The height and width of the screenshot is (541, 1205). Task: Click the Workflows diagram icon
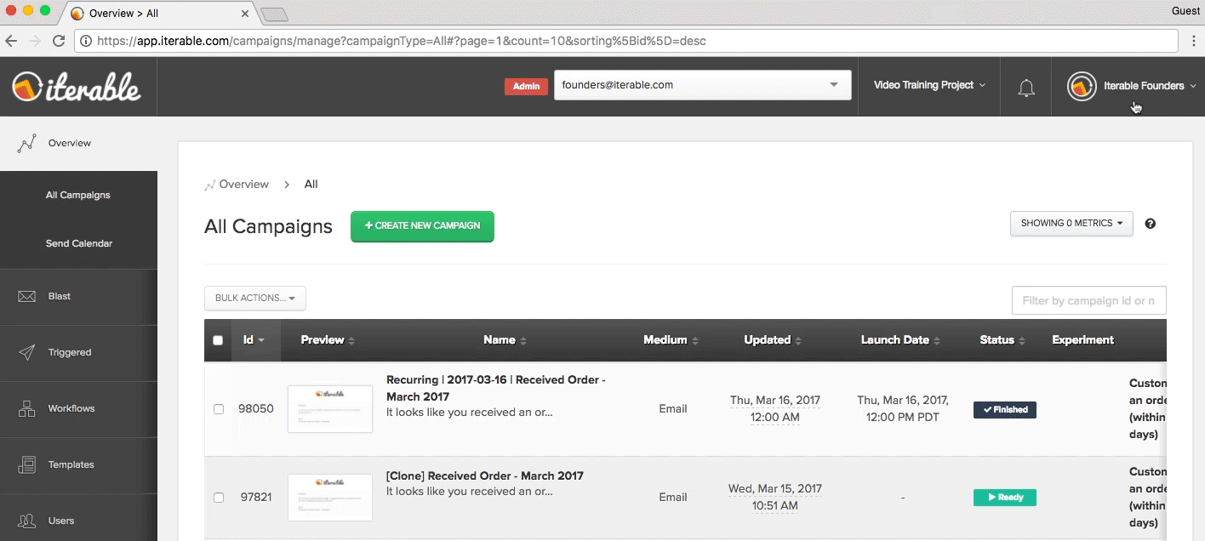coord(26,408)
